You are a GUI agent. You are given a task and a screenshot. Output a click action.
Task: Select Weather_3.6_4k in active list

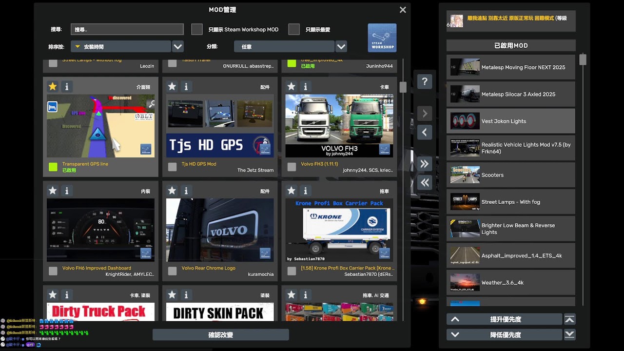coord(511,282)
